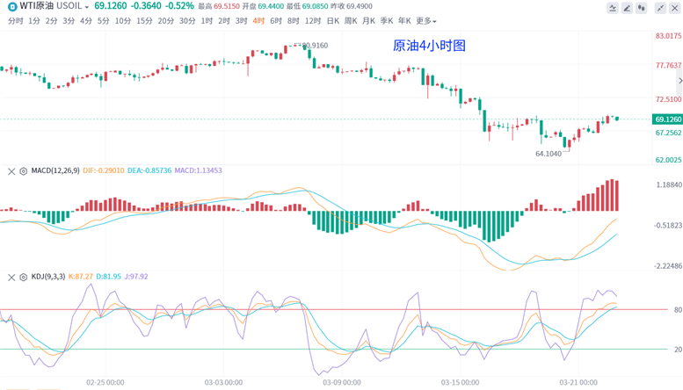Click the 03-15 00:00 time axis label
Viewport: 683px width, 390px height.
tap(461, 383)
